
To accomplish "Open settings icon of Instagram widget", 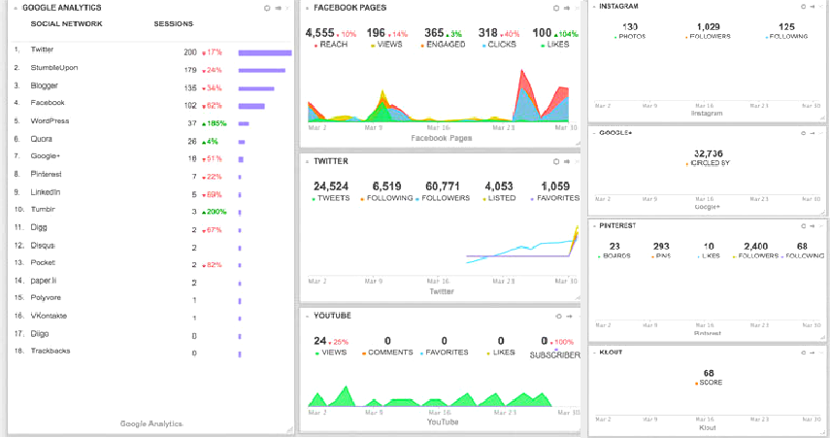I will [x=803, y=7].
